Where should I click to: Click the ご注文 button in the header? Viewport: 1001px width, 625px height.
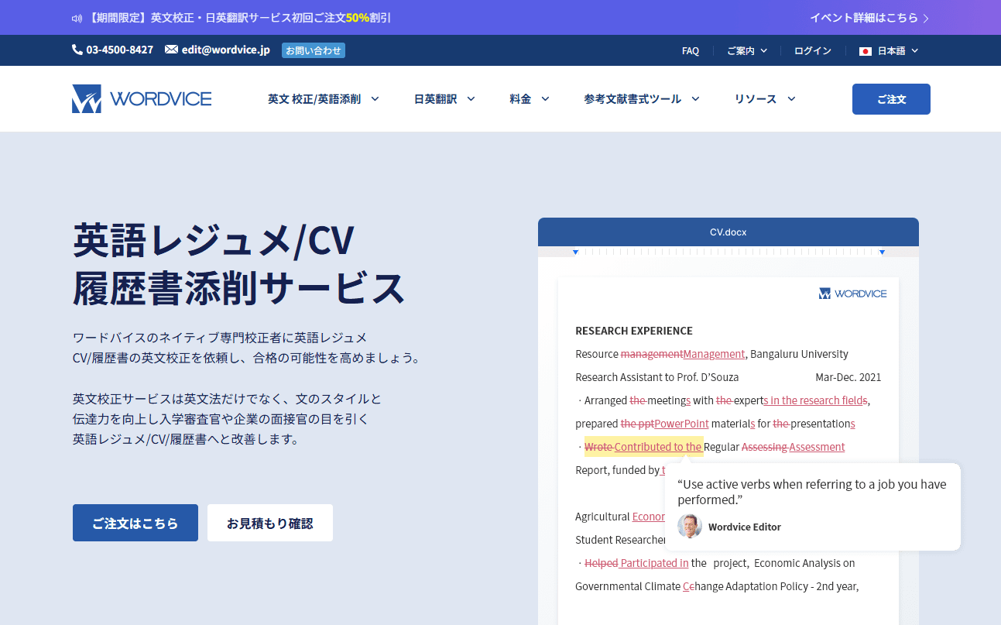(x=891, y=98)
